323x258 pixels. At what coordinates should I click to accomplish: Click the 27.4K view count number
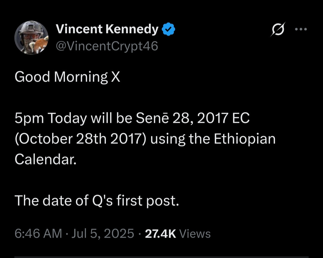coord(160,233)
